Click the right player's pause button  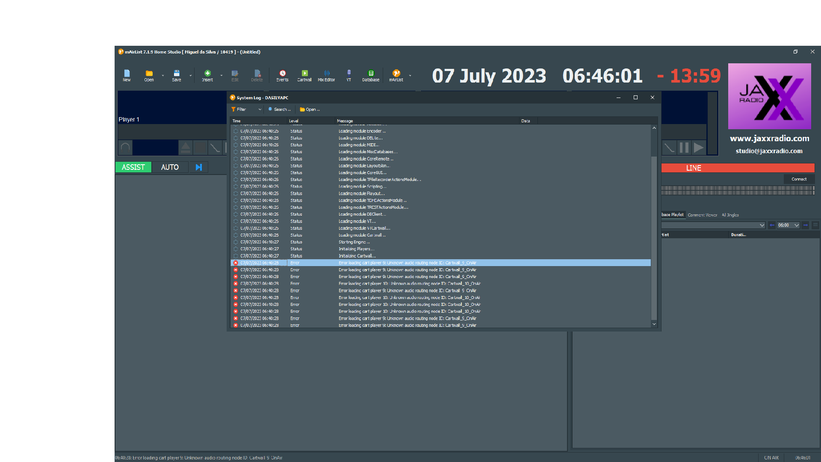pos(684,148)
